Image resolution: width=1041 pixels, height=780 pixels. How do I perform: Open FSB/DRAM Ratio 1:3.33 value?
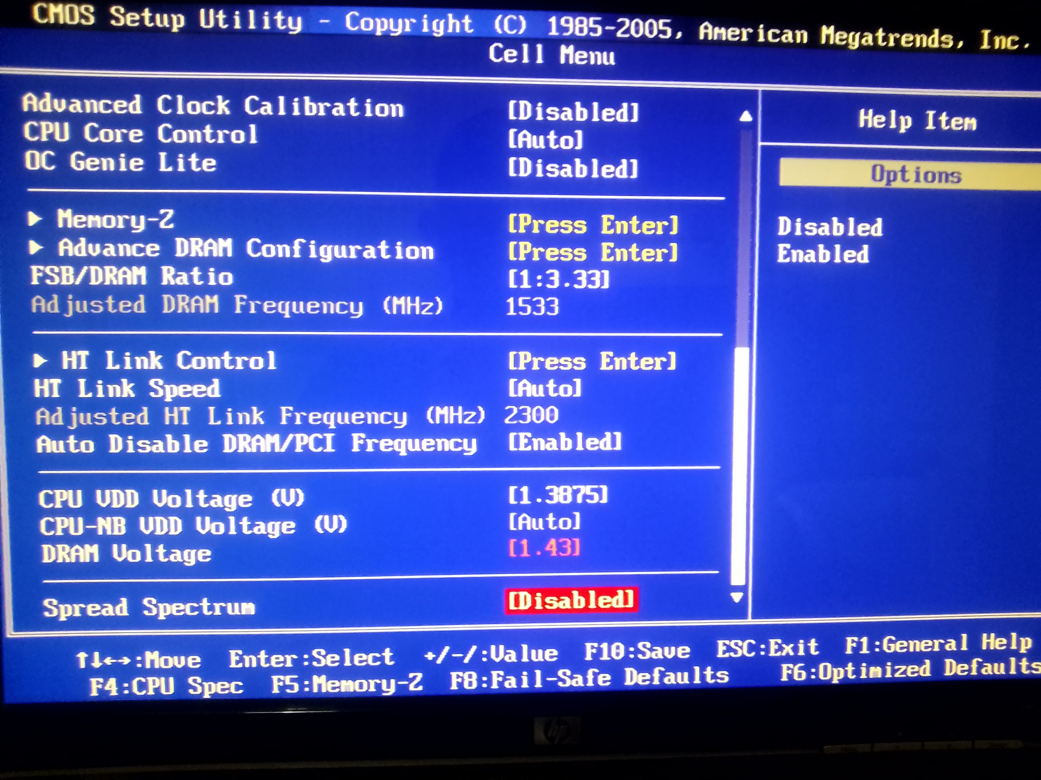pos(559,279)
